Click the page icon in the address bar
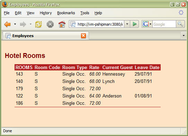The height and width of the screenshot is (136, 188). click(x=73, y=24)
